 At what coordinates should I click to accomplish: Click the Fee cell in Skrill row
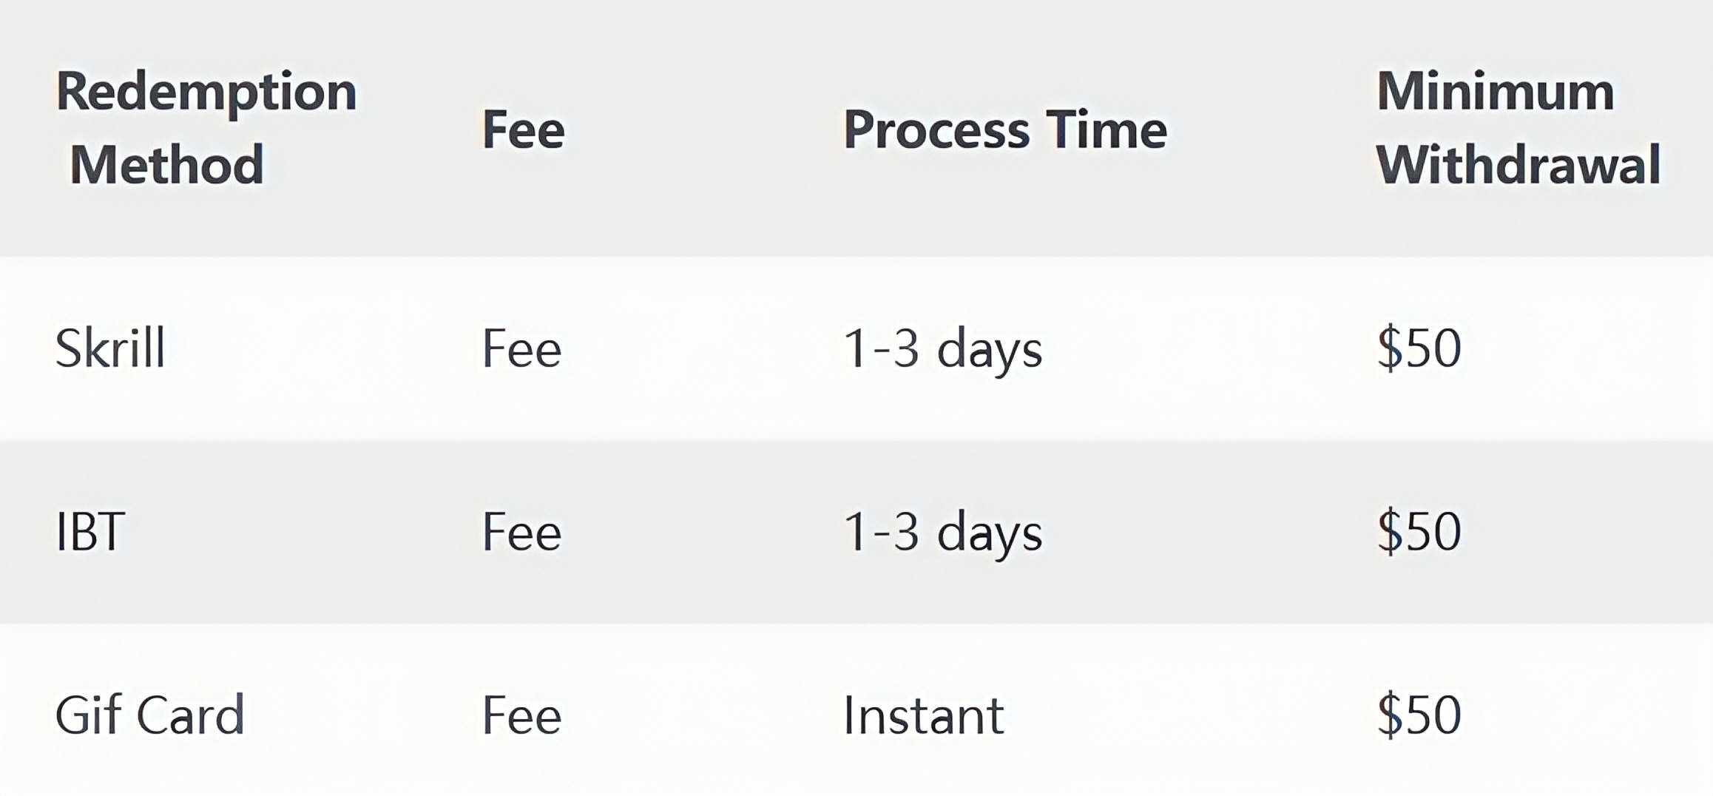[x=522, y=348]
